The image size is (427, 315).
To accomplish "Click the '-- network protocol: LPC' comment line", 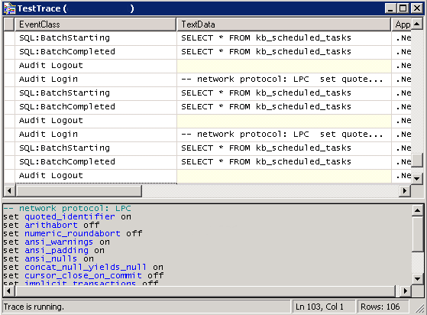I will (x=67, y=208).
